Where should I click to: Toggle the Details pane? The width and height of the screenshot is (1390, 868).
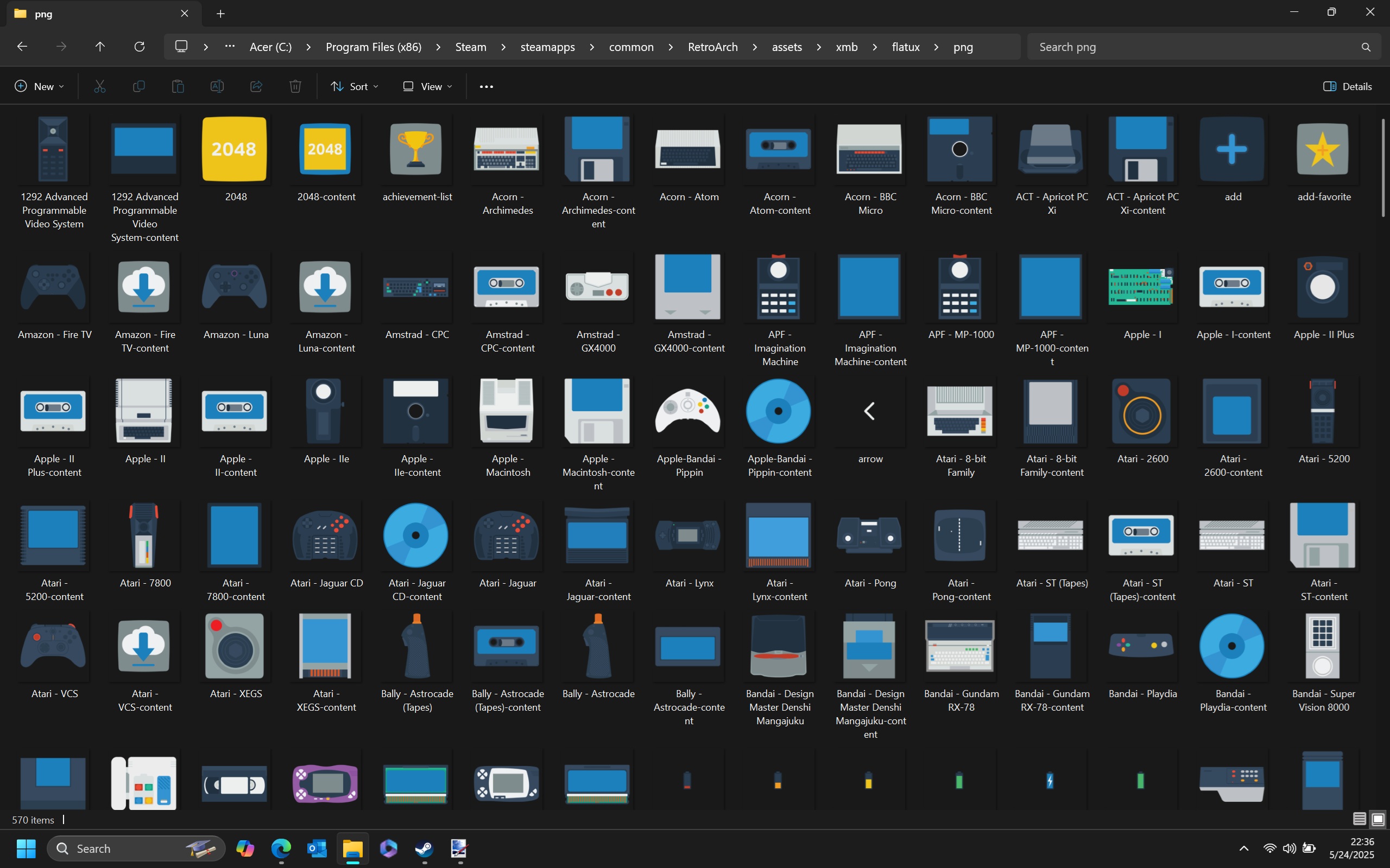pyautogui.click(x=1348, y=87)
